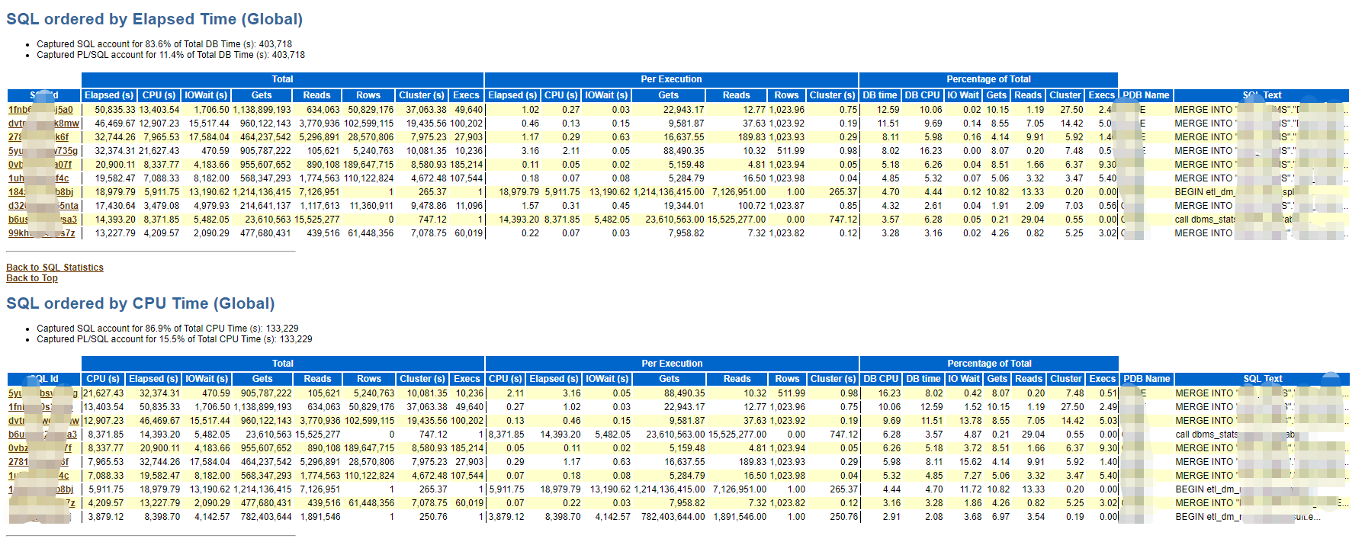Select per-execution gets 88,490.35 in Elapsed Time table
Screen dimensions: 1365x542
(684, 151)
